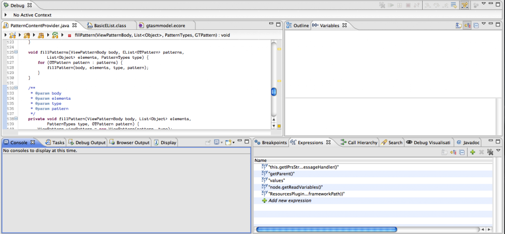Click the project breadcrumb icon with J
This screenshot has width=505, height=234.
[12, 35]
